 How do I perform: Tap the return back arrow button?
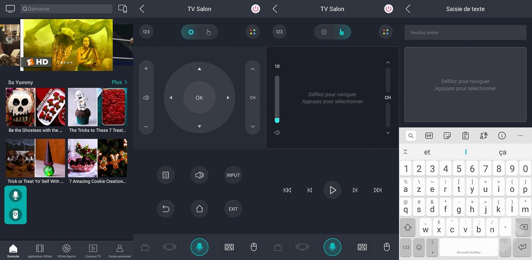[x=166, y=209]
